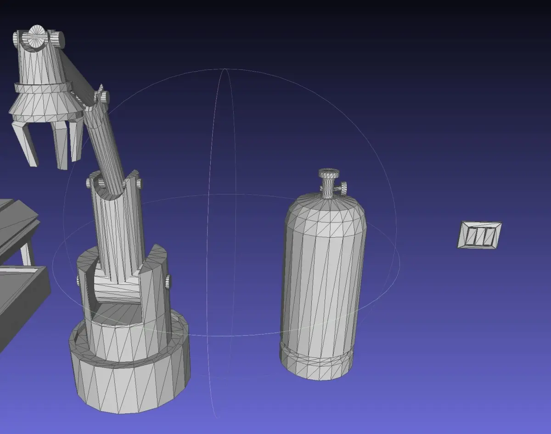The image size is (551, 434).
Task: Click the gas cylinder body model
Action: point(323,287)
